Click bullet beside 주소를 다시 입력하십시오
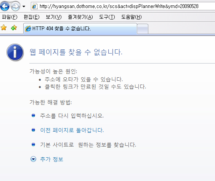Viewport: 215px width, 181px height. [33, 115]
